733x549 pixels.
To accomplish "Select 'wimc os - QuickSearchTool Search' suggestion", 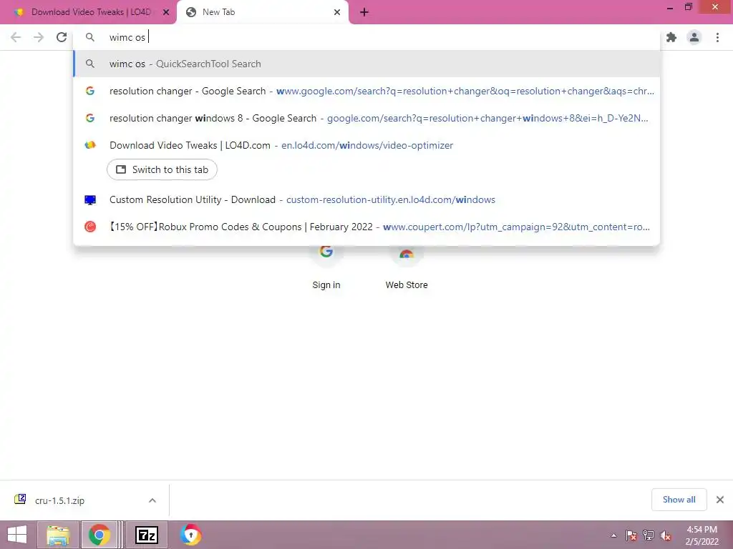I will pyautogui.click(x=366, y=64).
